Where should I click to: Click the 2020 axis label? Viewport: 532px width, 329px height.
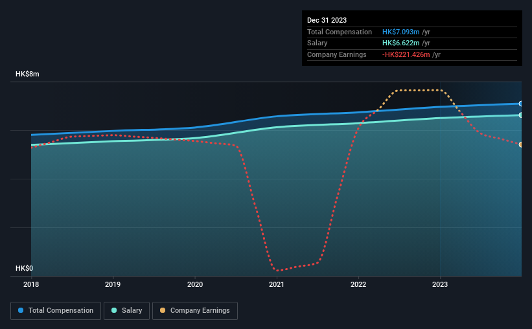pyautogui.click(x=195, y=284)
